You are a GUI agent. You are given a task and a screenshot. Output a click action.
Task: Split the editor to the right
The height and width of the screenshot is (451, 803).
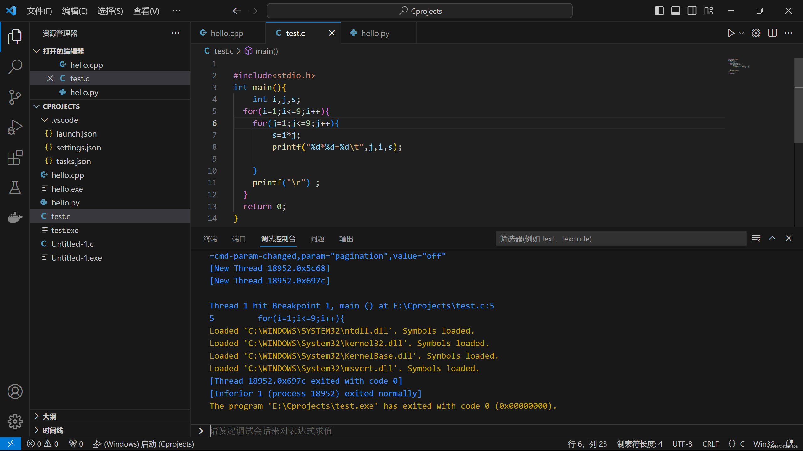coord(773,33)
